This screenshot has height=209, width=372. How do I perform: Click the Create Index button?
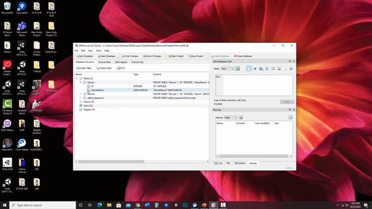[104, 68]
